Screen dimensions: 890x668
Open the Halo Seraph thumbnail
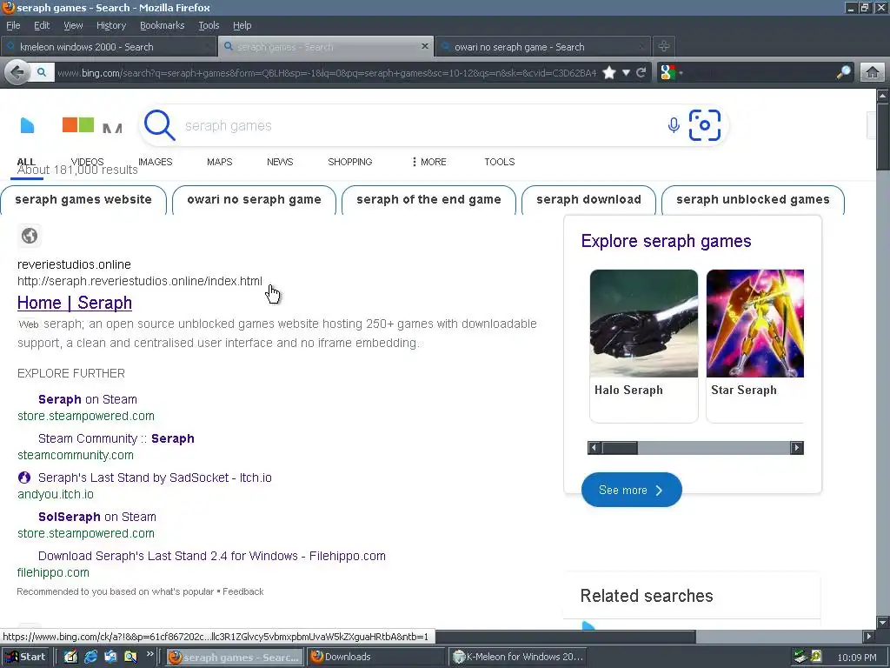pyautogui.click(x=644, y=324)
